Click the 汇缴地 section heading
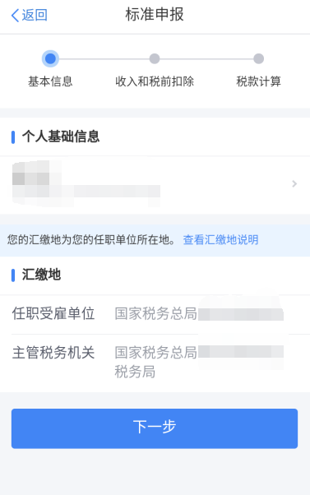This screenshot has height=495, width=310. point(41,275)
